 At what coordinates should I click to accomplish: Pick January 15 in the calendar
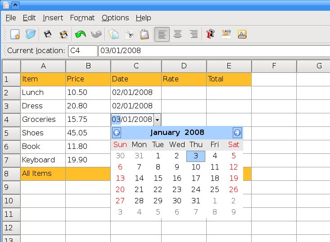pos(158,178)
